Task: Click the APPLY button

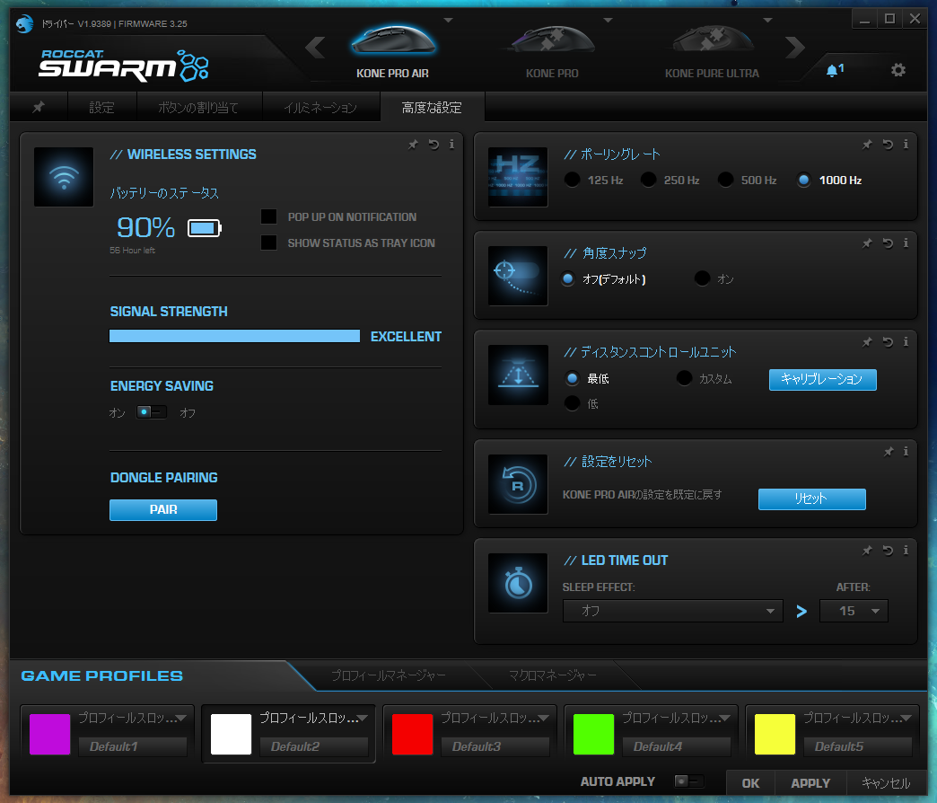Action: (x=810, y=782)
